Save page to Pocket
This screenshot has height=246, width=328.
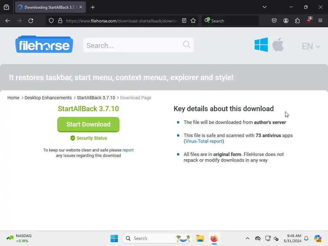click(274, 21)
